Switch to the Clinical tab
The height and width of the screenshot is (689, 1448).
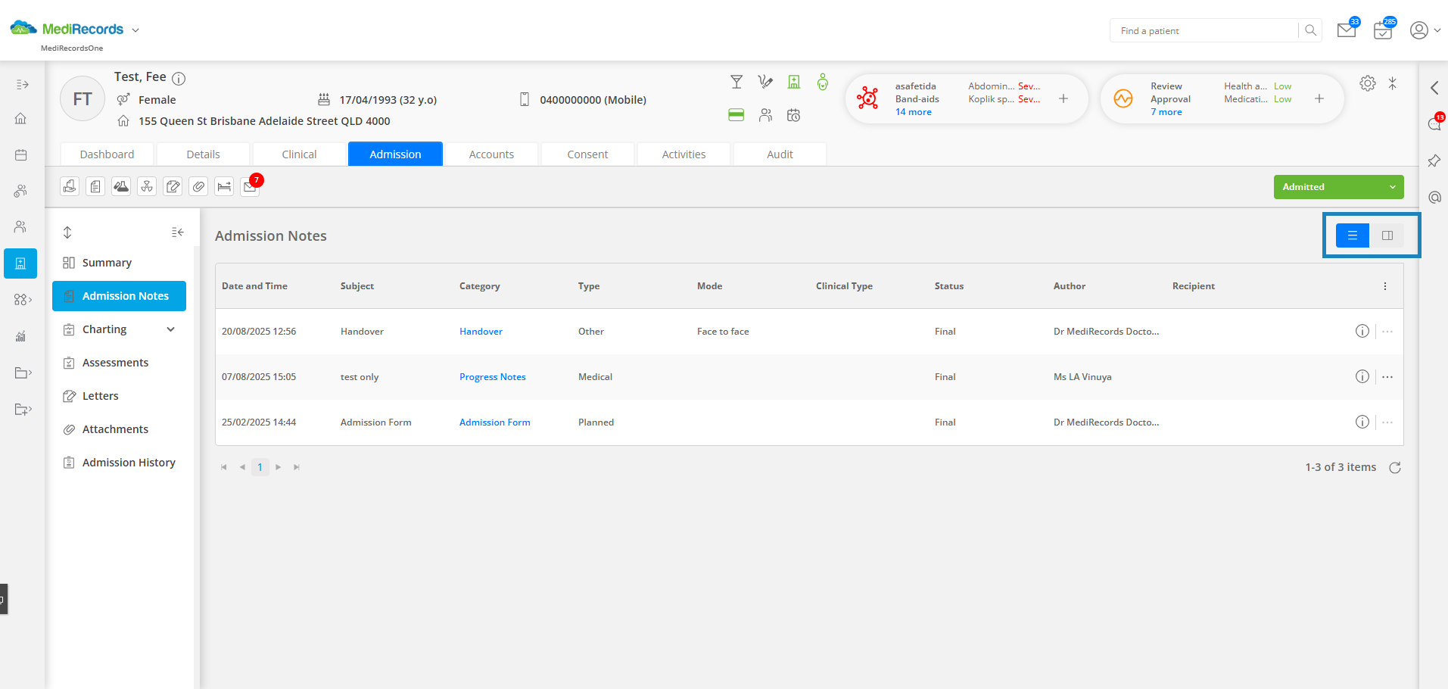point(299,154)
